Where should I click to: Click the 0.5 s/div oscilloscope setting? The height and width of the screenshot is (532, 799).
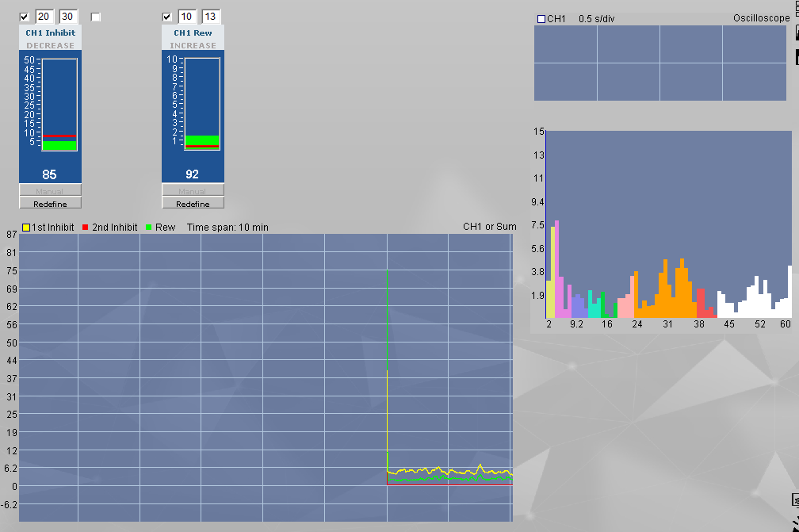pos(597,19)
